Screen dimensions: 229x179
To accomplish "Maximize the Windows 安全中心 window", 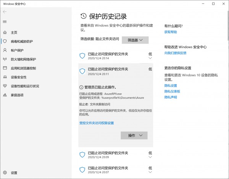I will coord(213,4).
